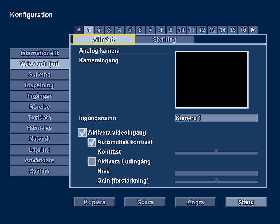This screenshot has width=280, height=224.
Task: Open the Användare settings section
Action: pos(39,160)
